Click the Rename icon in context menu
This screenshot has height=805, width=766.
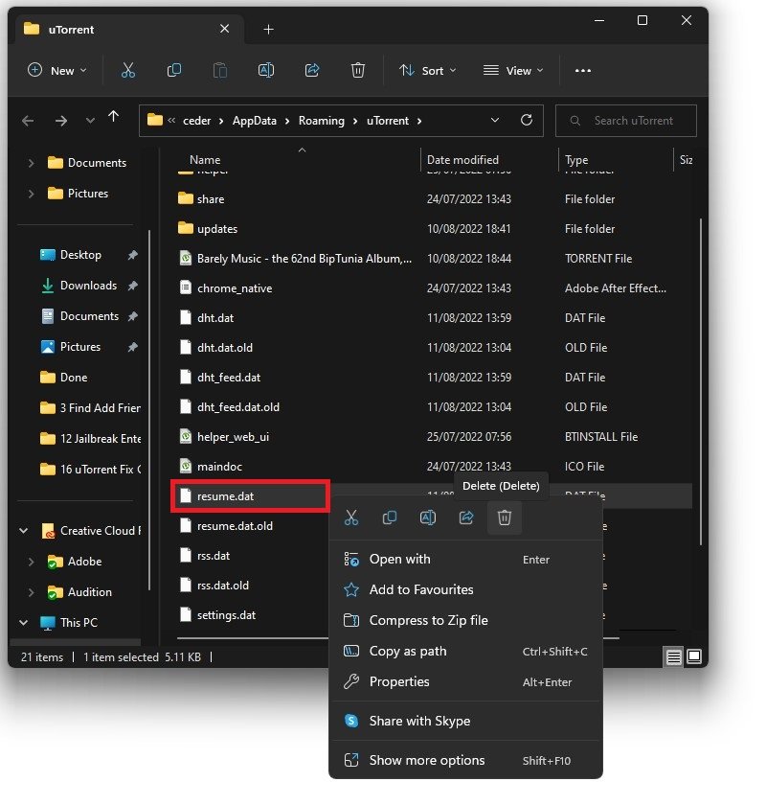428,518
